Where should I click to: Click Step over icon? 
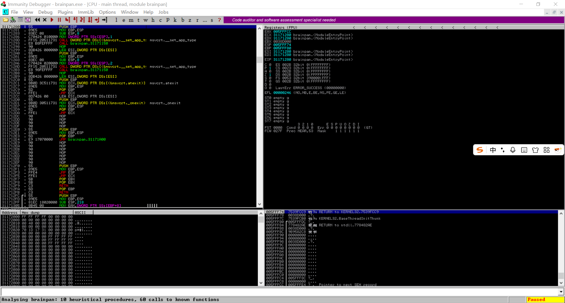coord(75,20)
